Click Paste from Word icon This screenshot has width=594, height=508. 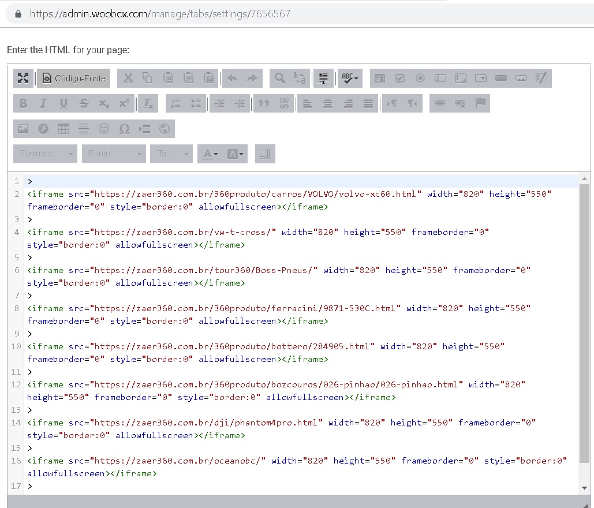pyautogui.click(x=208, y=79)
